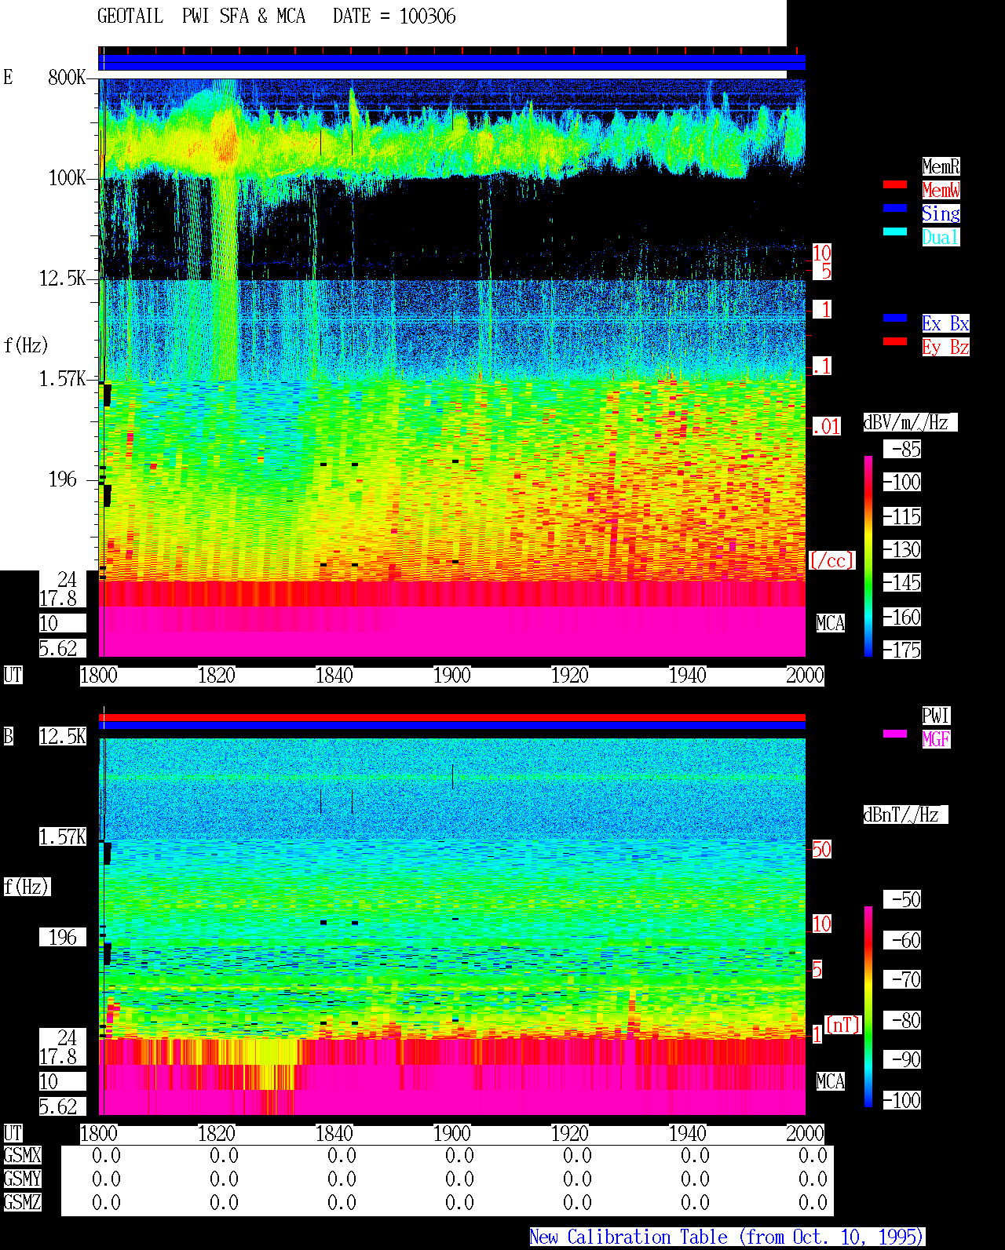Click the -90 color scale value
This screenshot has width=1005, height=1250.
(x=902, y=1059)
